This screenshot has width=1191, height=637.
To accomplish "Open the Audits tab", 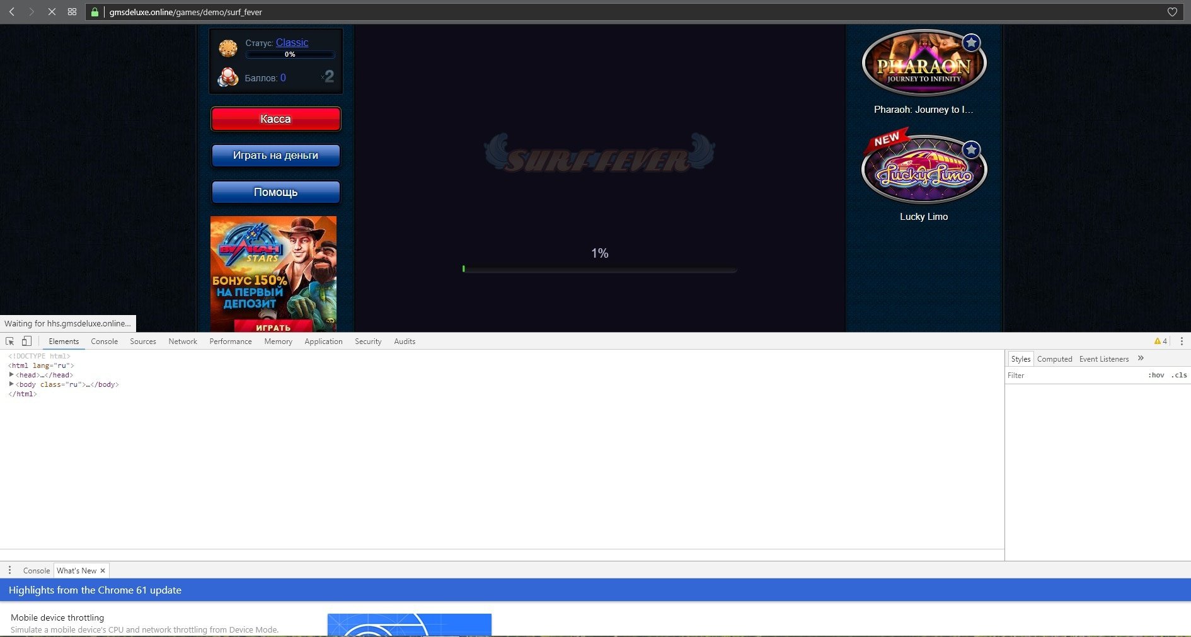I will 405,341.
